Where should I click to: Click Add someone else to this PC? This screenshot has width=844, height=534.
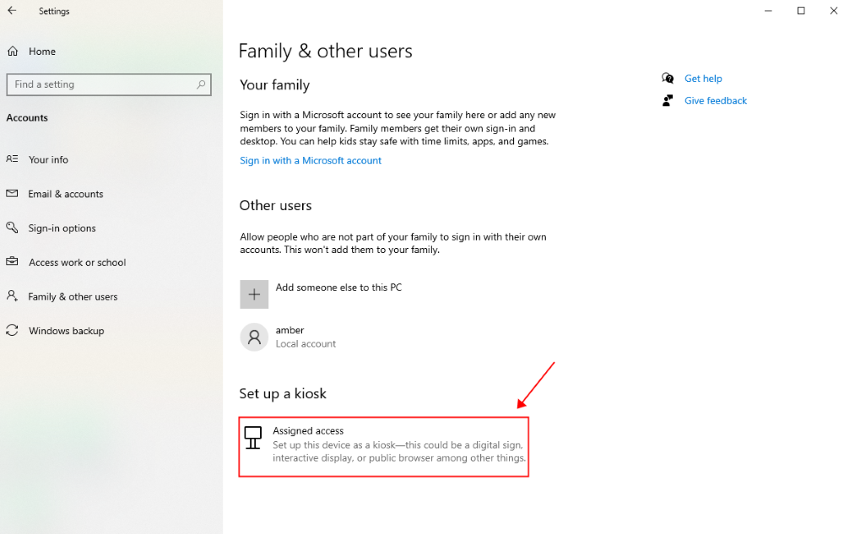pyautogui.click(x=338, y=287)
